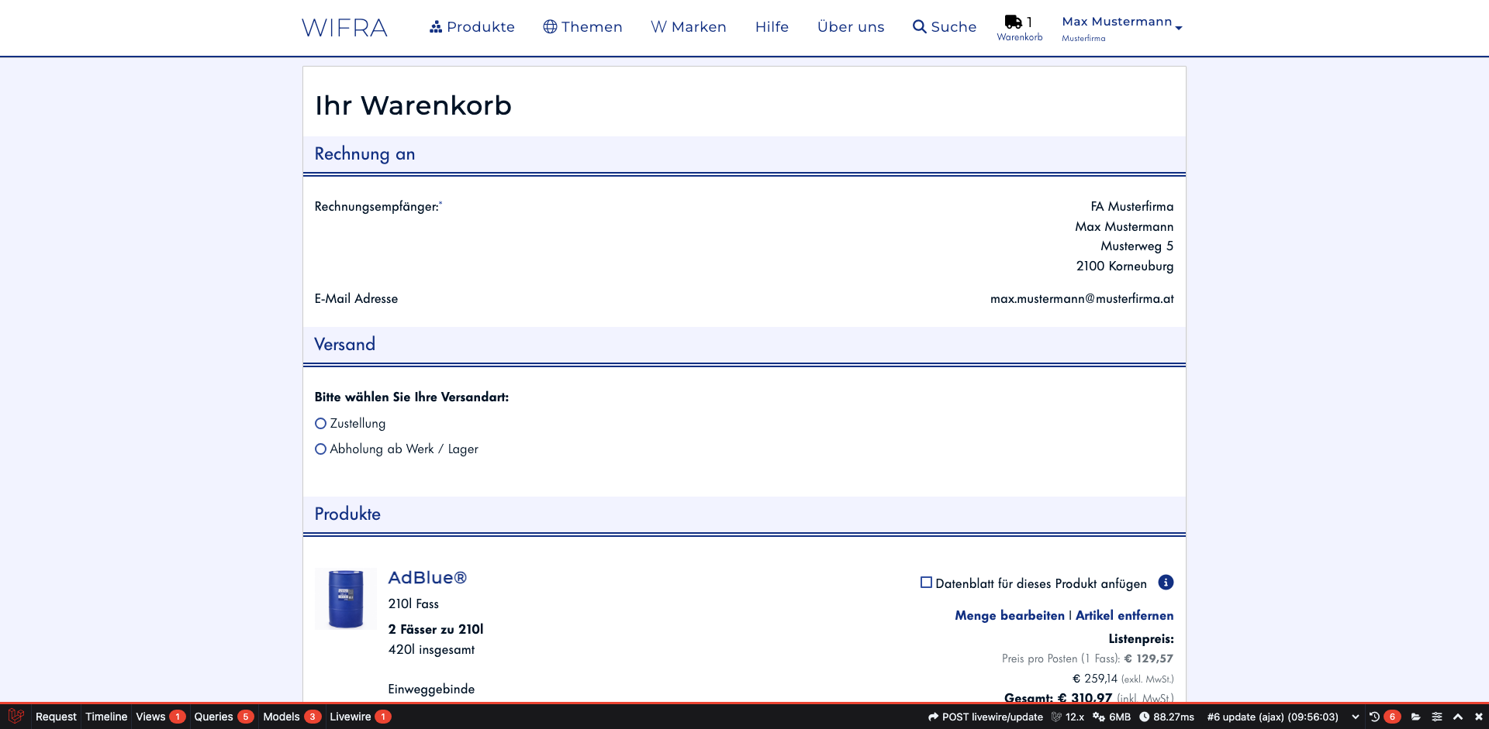
Task: Enable Datenblatt für dieses Produkt anfügen
Action: (926, 583)
